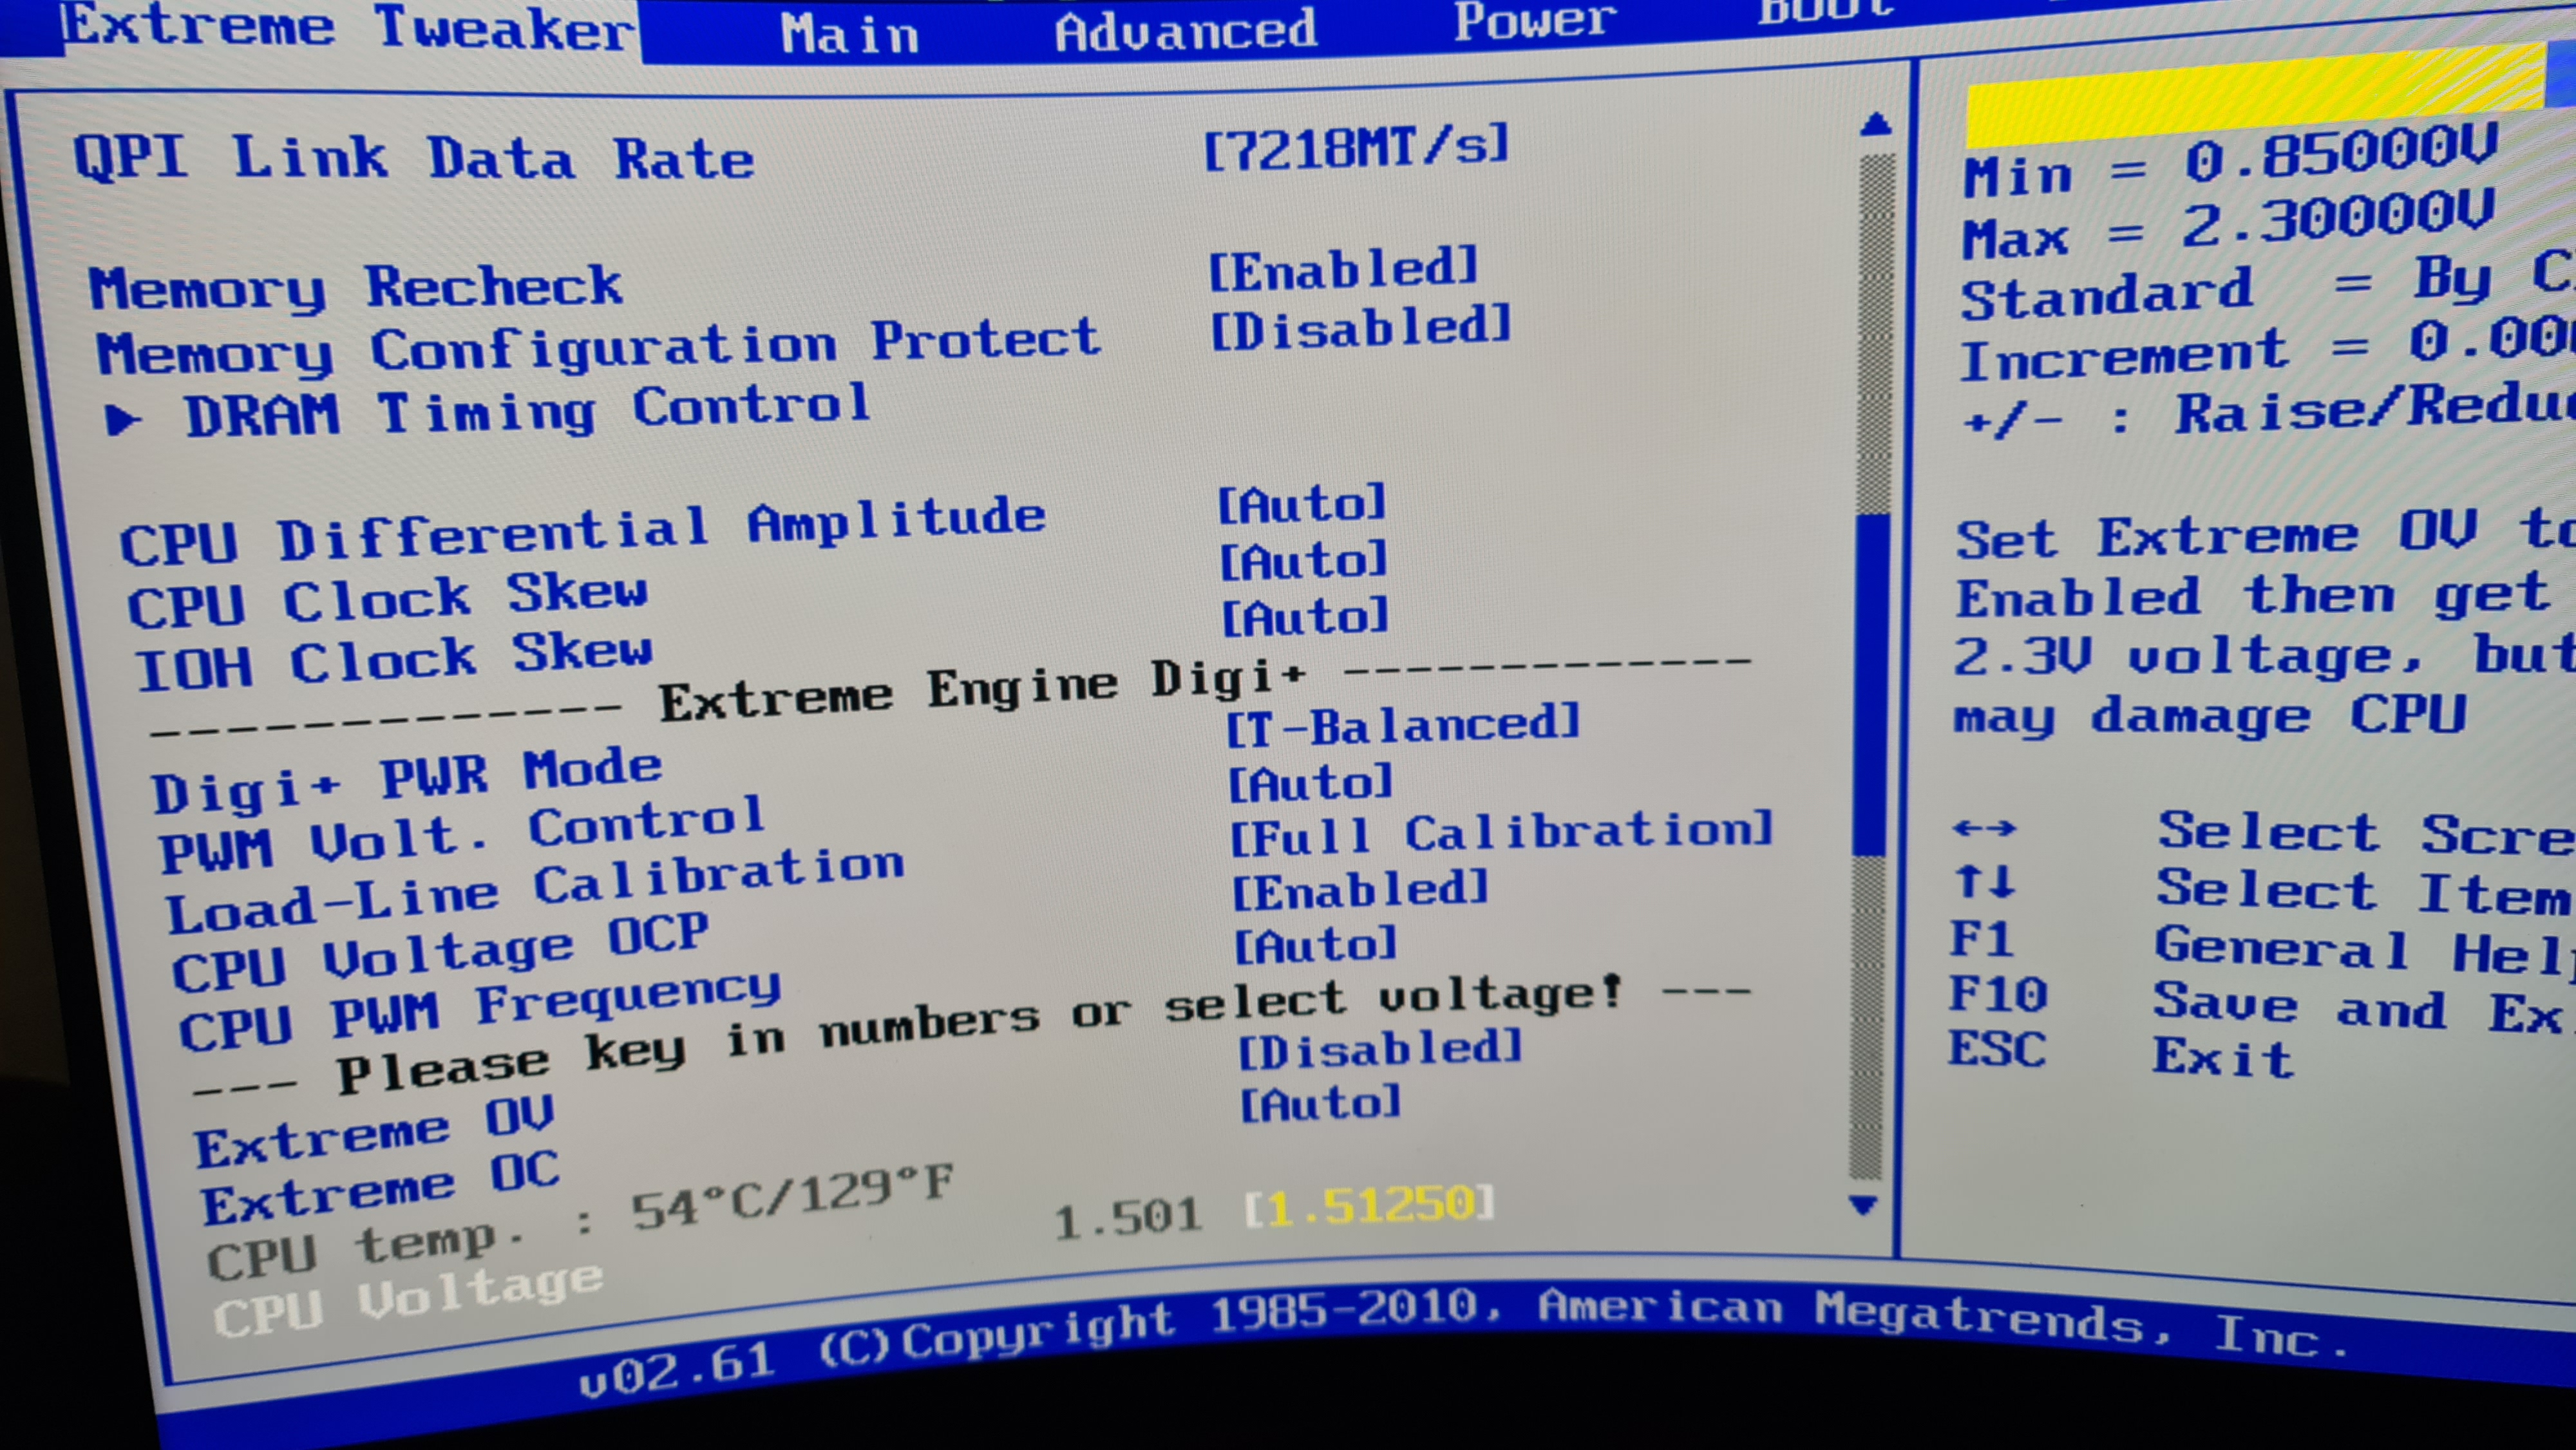This screenshot has height=1450, width=2576.
Task: Click the scrollbar down arrow
Action: [1863, 1205]
